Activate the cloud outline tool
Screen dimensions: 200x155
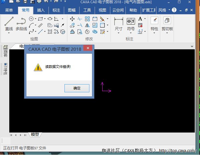click(x=56, y=32)
